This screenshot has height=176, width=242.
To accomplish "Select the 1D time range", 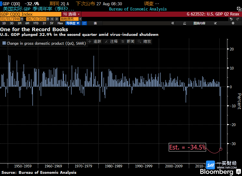I will click(x=4, y=23).
